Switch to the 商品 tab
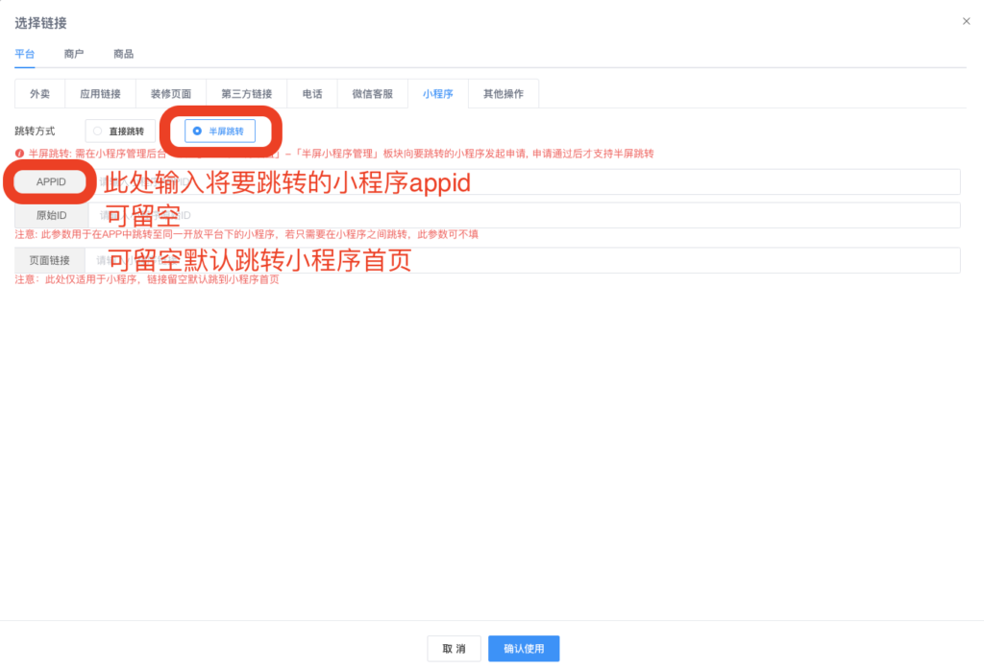This screenshot has height=669, width=984. pos(123,55)
